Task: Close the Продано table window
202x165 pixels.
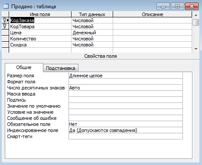Action: 192,7
